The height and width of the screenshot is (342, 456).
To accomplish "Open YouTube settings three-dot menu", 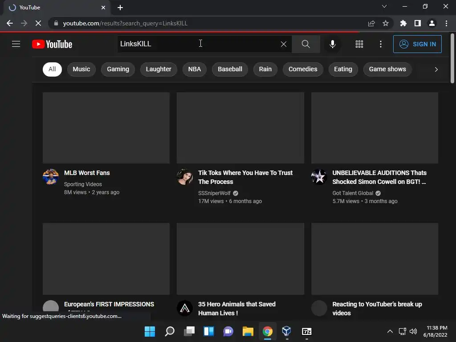I will click(x=381, y=44).
